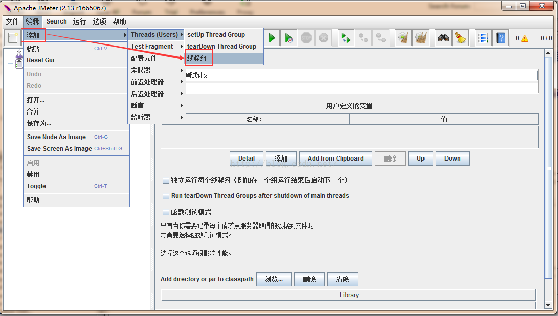Image resolution: width=558 pixels, height=316 pixels.
Task: Select 打开... menu item
Action: click(76, 100)
